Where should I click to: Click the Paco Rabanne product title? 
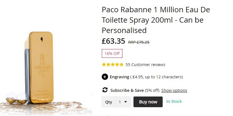coord(156,20)
